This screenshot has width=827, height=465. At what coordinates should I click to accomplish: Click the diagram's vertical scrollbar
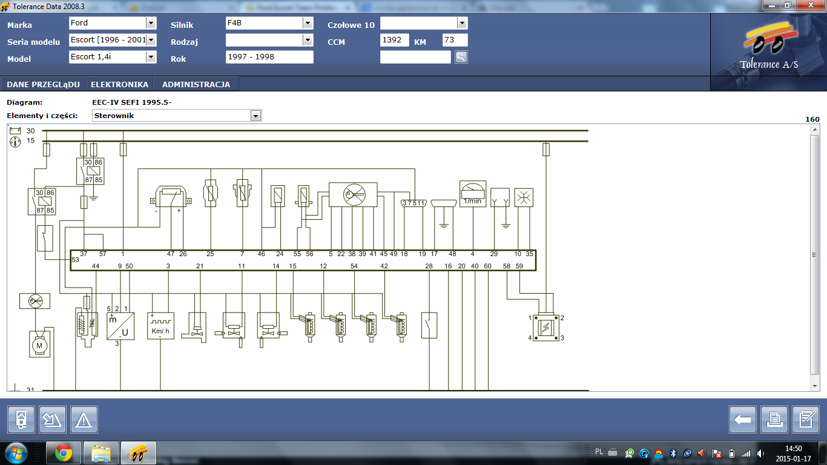tap(815, 255)
